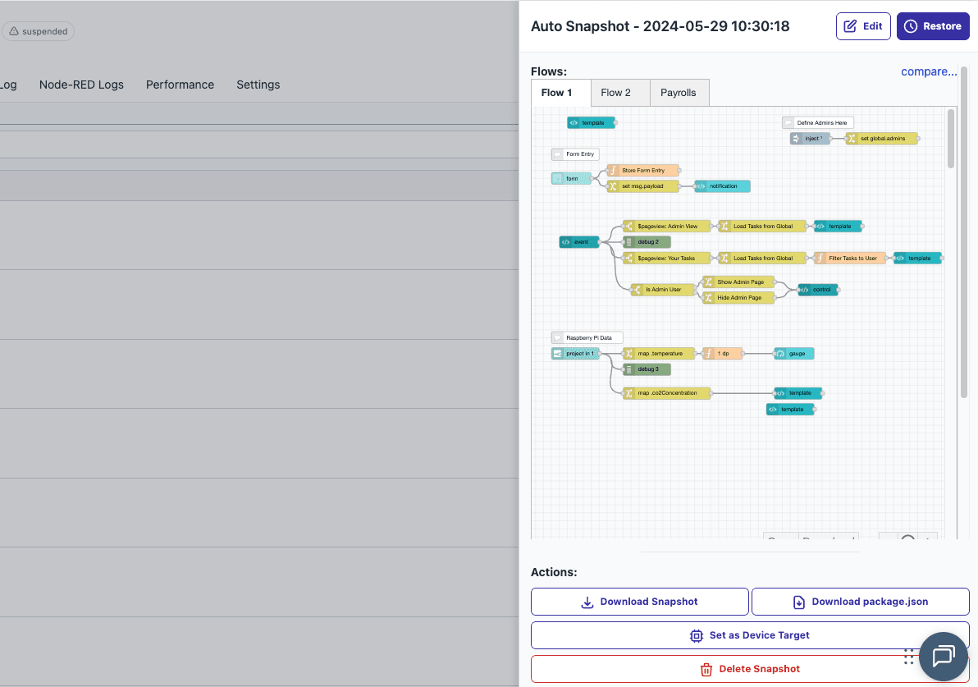Click the debug 2 node icon
The width and height of the screenshot is (978, 687).
point(628,241)
